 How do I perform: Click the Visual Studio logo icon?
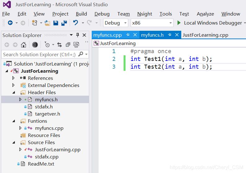click(7, 5)
